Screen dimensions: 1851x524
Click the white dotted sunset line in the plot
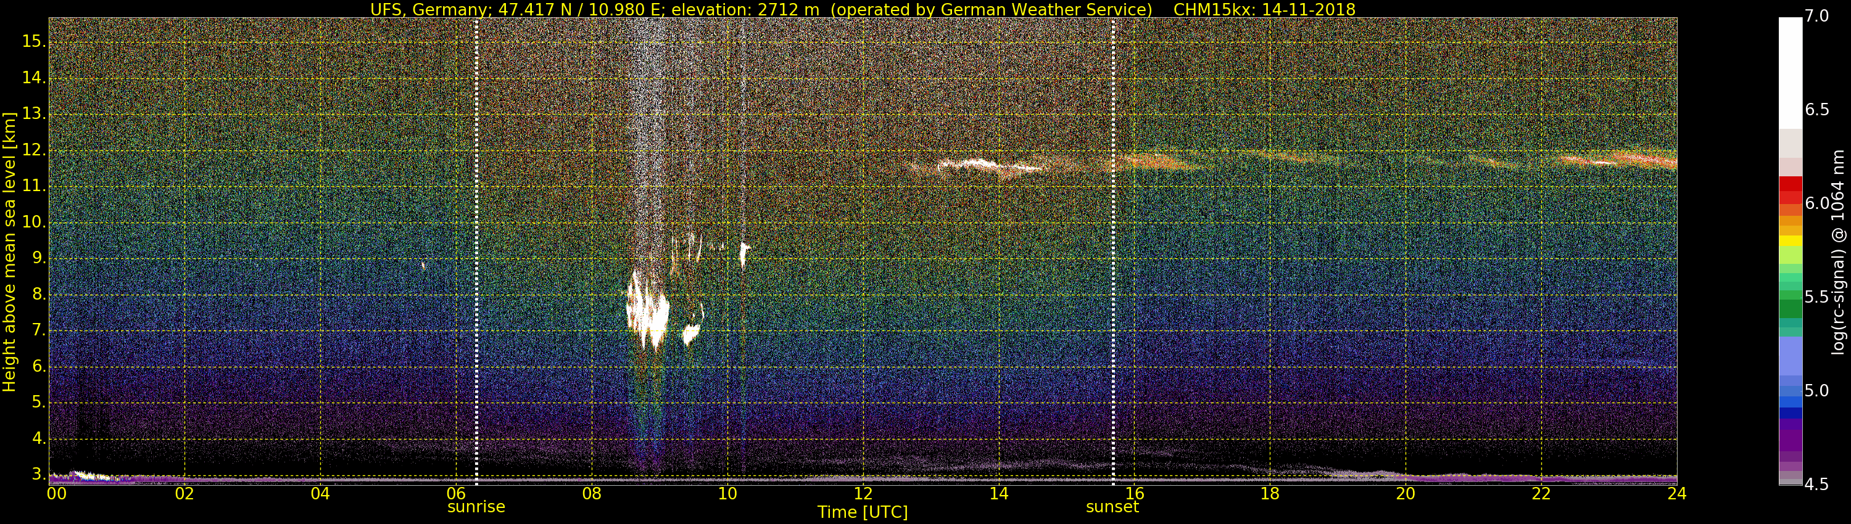click(x=1113, y=252)
